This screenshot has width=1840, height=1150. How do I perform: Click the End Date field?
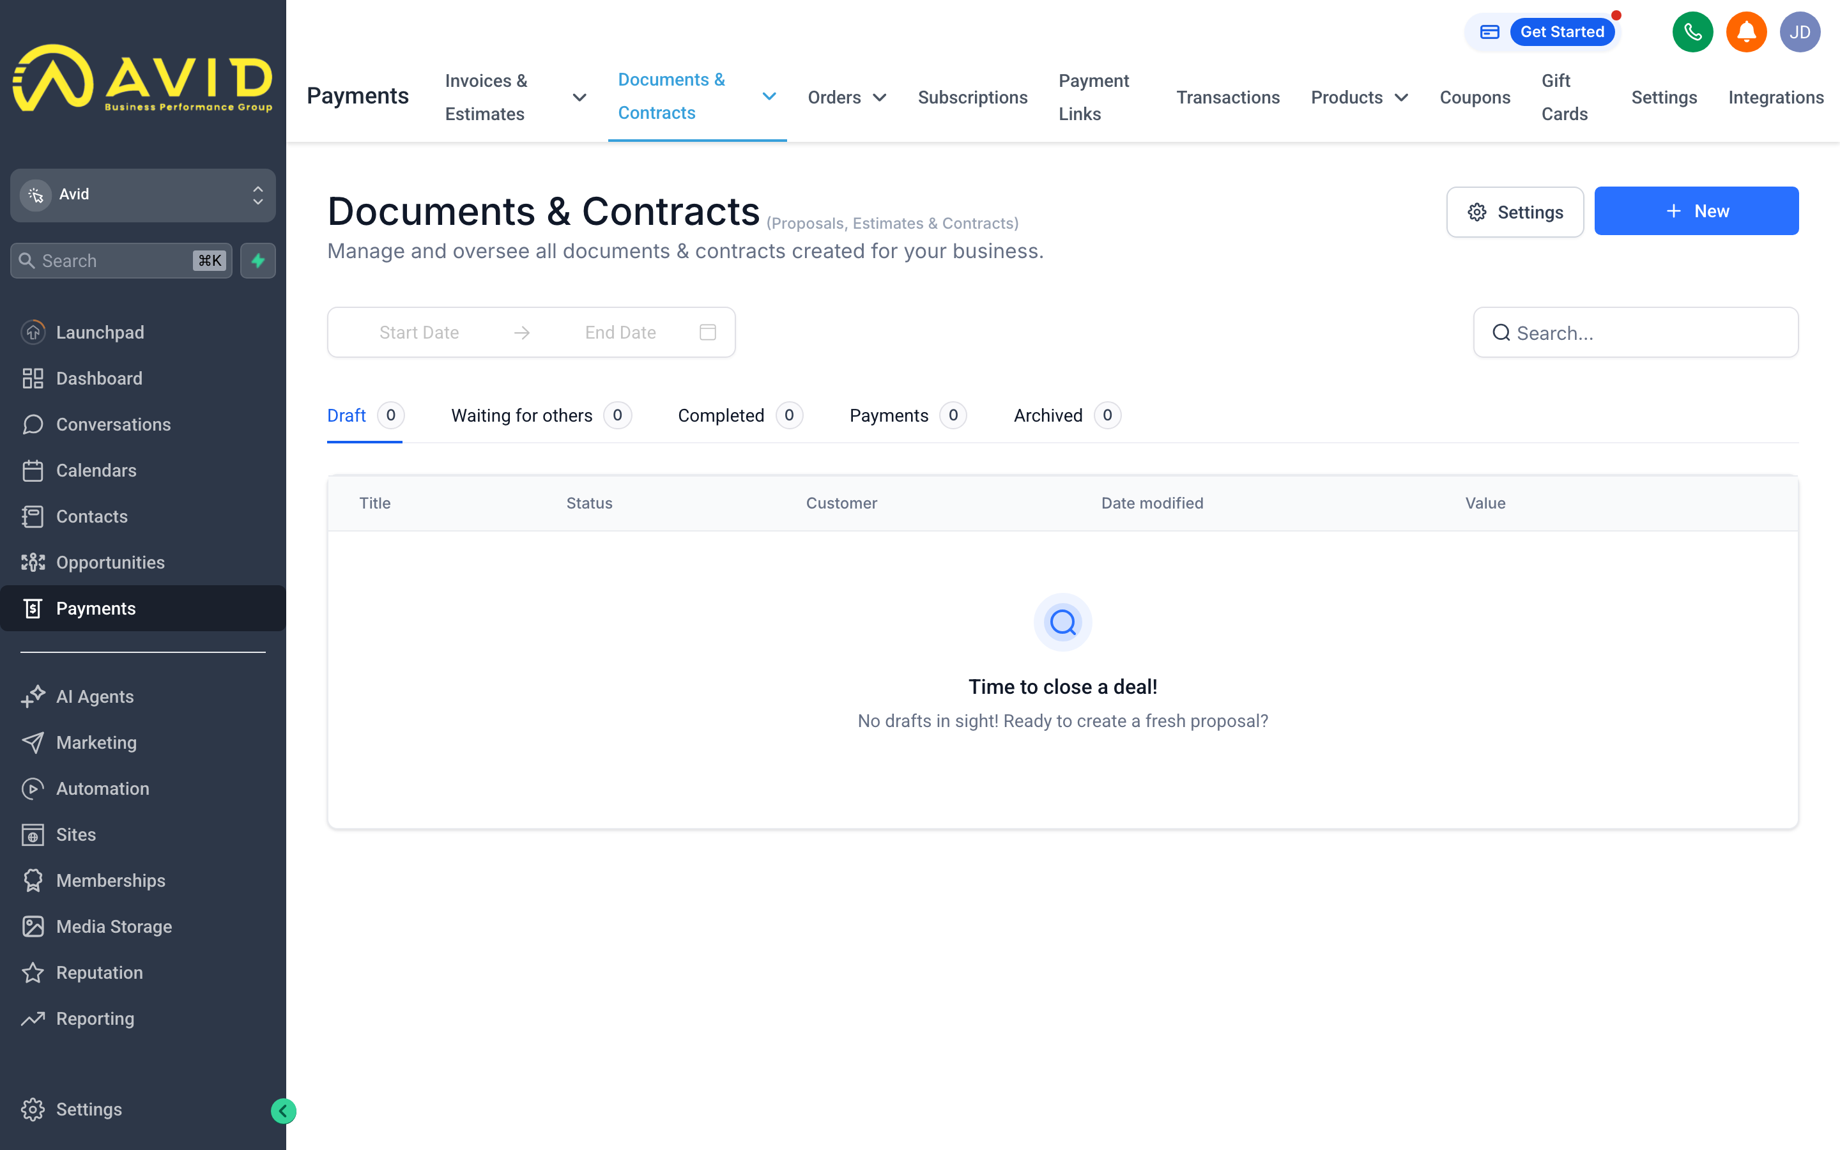coord(620,332)
